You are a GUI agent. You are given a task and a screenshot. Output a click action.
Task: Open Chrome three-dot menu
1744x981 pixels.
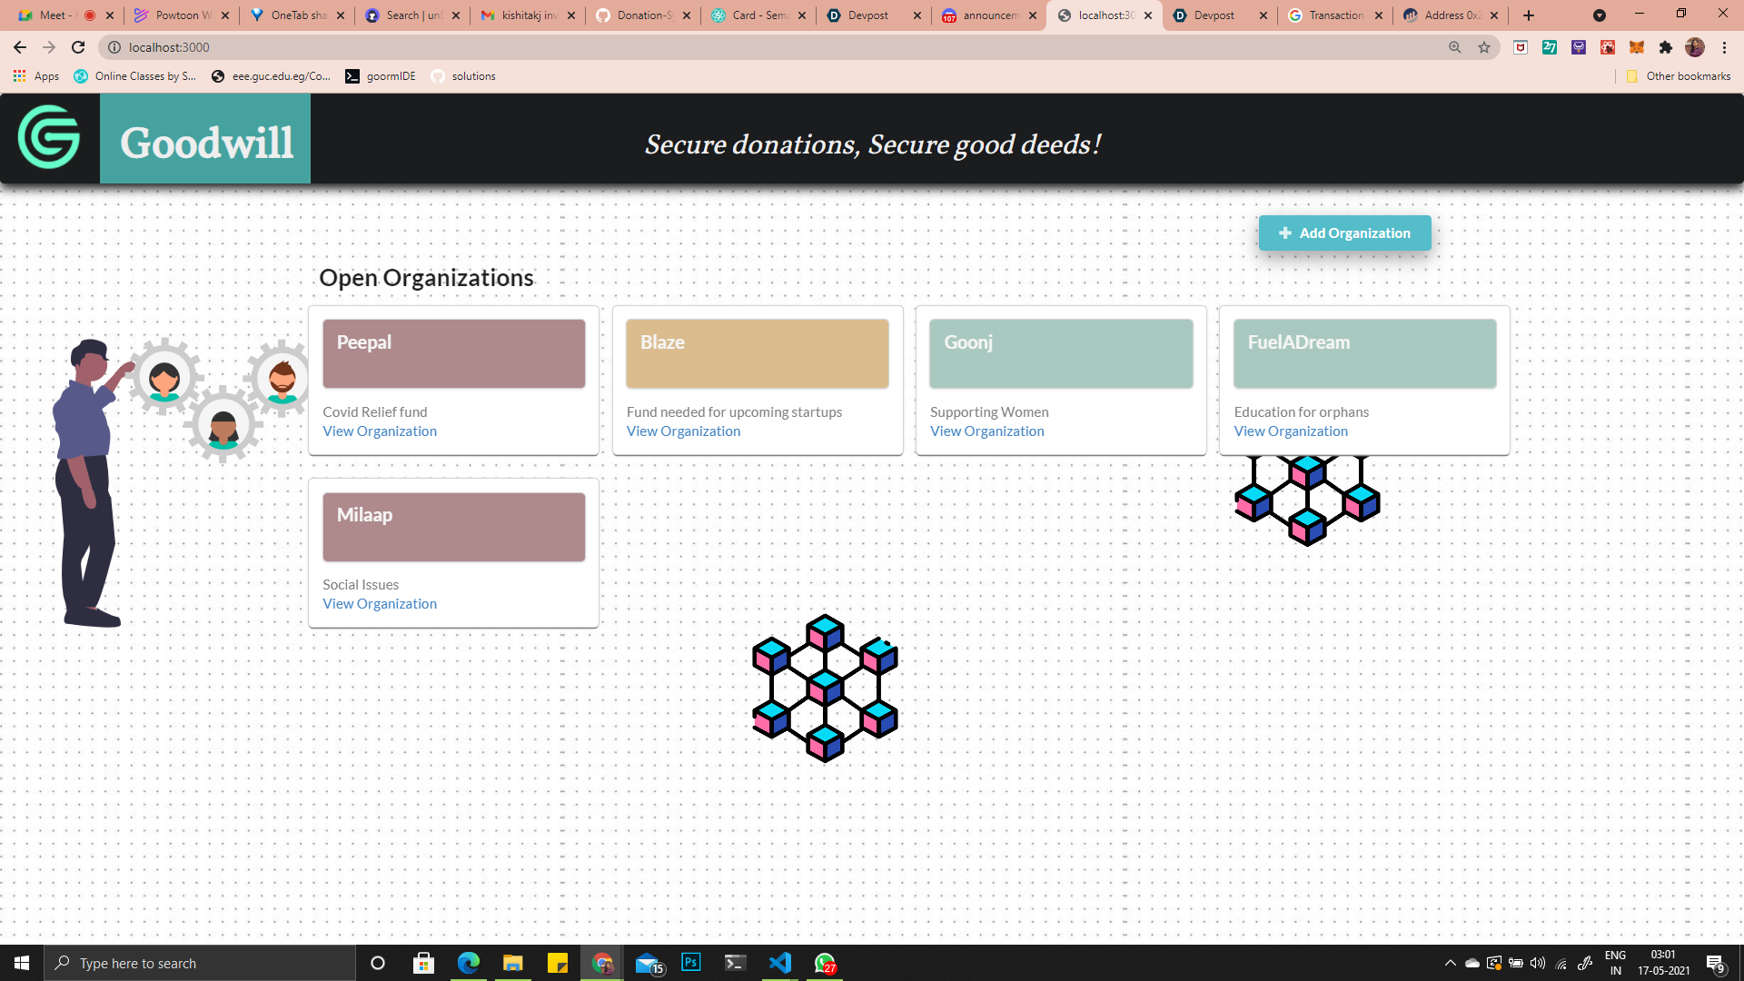(1724, 47)
